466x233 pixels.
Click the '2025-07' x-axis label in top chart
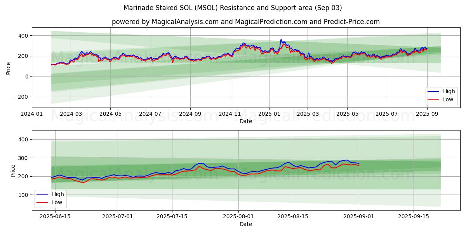click(x=387, y=114)
